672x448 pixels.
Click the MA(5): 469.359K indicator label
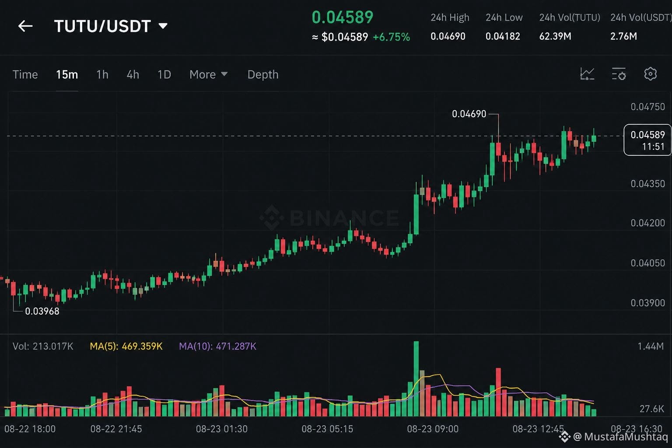126,346
